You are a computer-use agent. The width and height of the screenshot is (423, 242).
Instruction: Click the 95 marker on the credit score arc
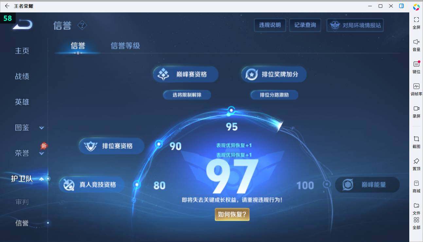[x=231, y=110]
